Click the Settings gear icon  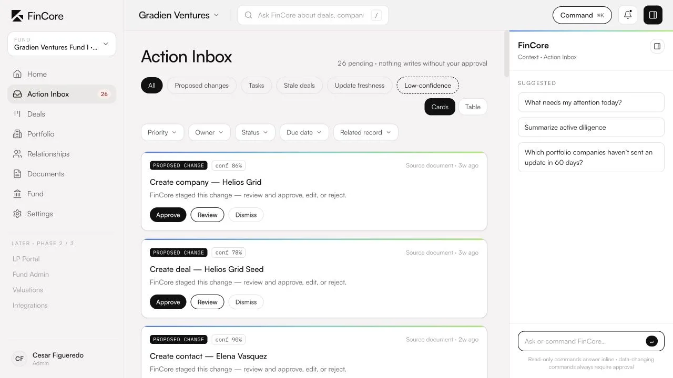pos(17,214)
